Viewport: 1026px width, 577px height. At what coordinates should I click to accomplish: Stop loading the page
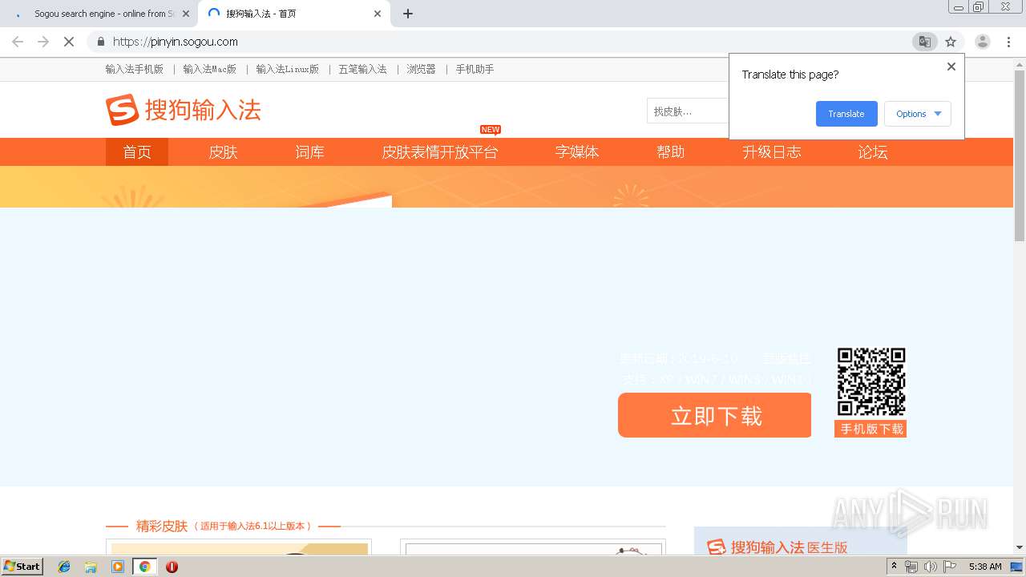[69, 42]
